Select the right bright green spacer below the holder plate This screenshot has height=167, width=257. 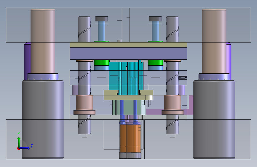pyautogui.click(x=155, y=63)
